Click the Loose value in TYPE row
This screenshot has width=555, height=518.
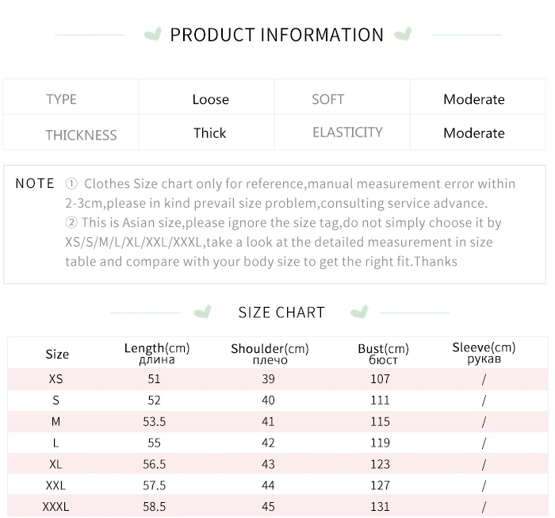click(x=211, y=99)
